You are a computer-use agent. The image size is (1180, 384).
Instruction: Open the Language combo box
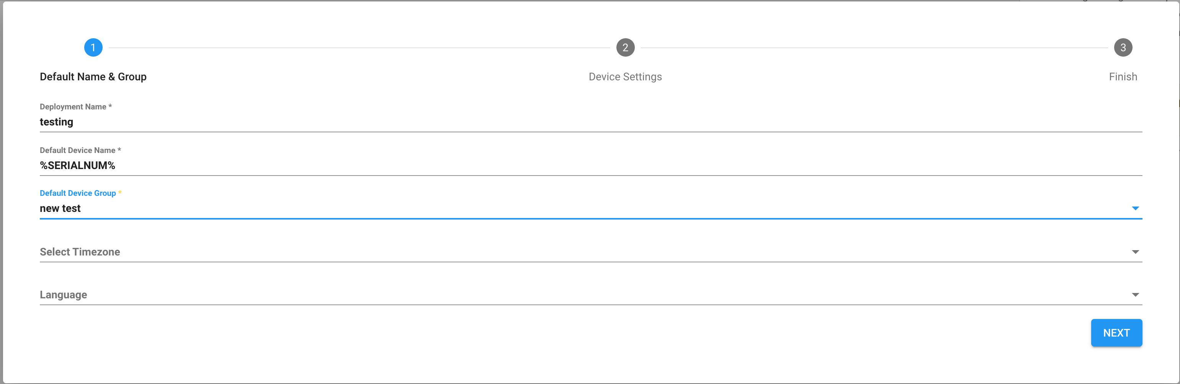(x=550, y=295)
